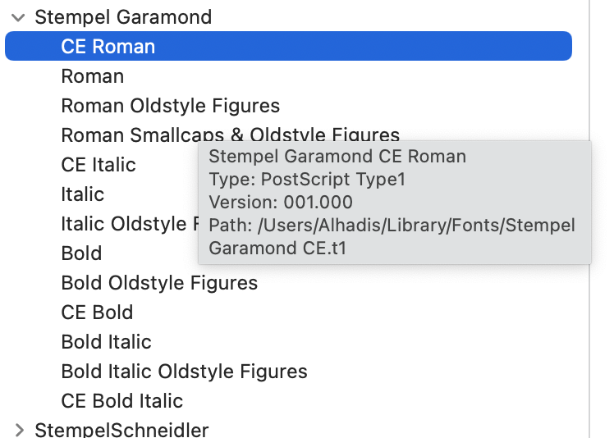
Task: Select the CE Italic style
Action: click(x=99, y=164)
